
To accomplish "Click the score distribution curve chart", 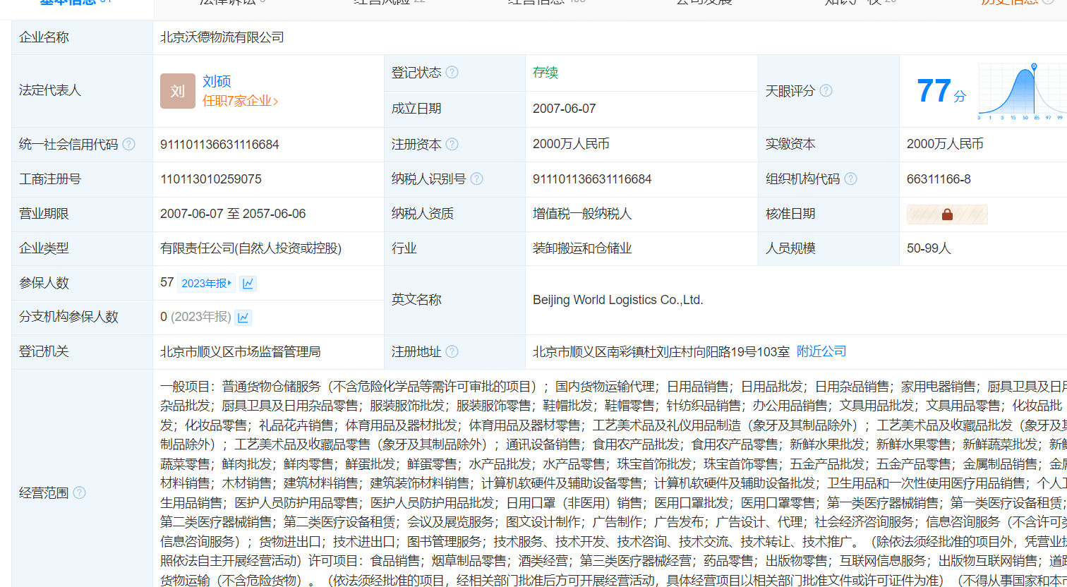I will point(1023,92).
